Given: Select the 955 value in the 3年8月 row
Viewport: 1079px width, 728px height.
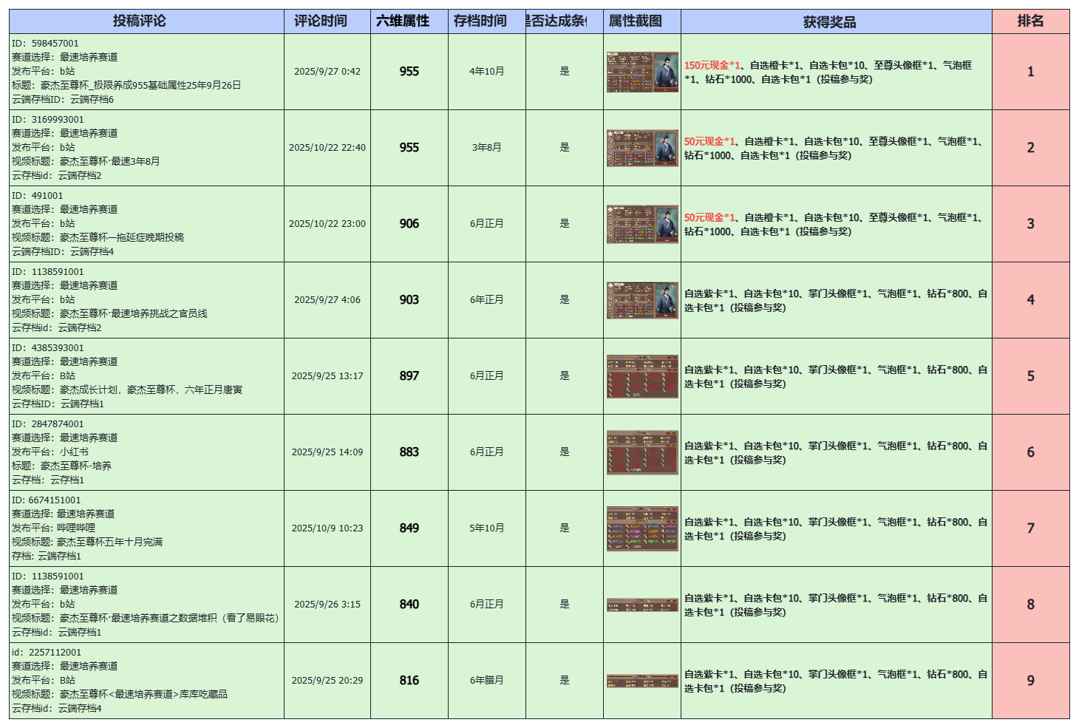Looking at the screenshot, I should click(x=409, y=148).
